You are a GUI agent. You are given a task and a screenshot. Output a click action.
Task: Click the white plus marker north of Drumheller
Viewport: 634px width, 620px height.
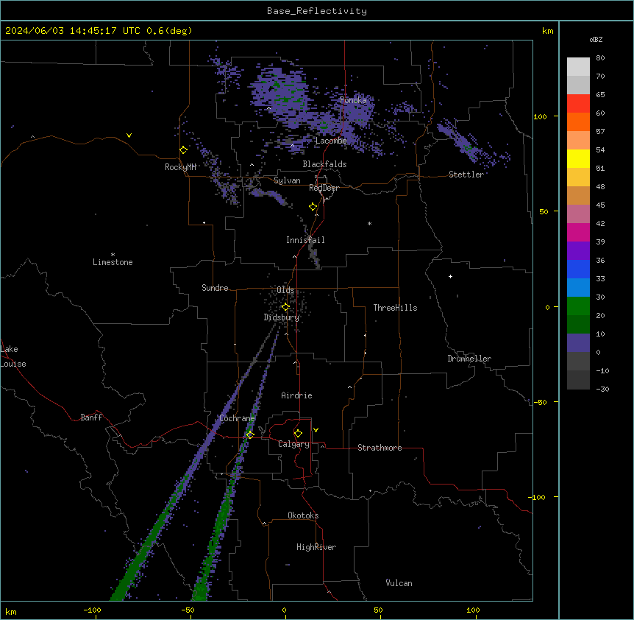click(x=450, y=276)
